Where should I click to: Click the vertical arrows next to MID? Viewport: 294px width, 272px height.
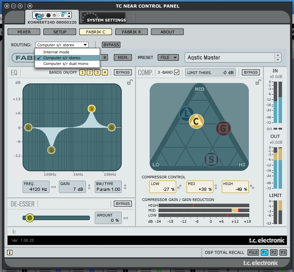216,187
